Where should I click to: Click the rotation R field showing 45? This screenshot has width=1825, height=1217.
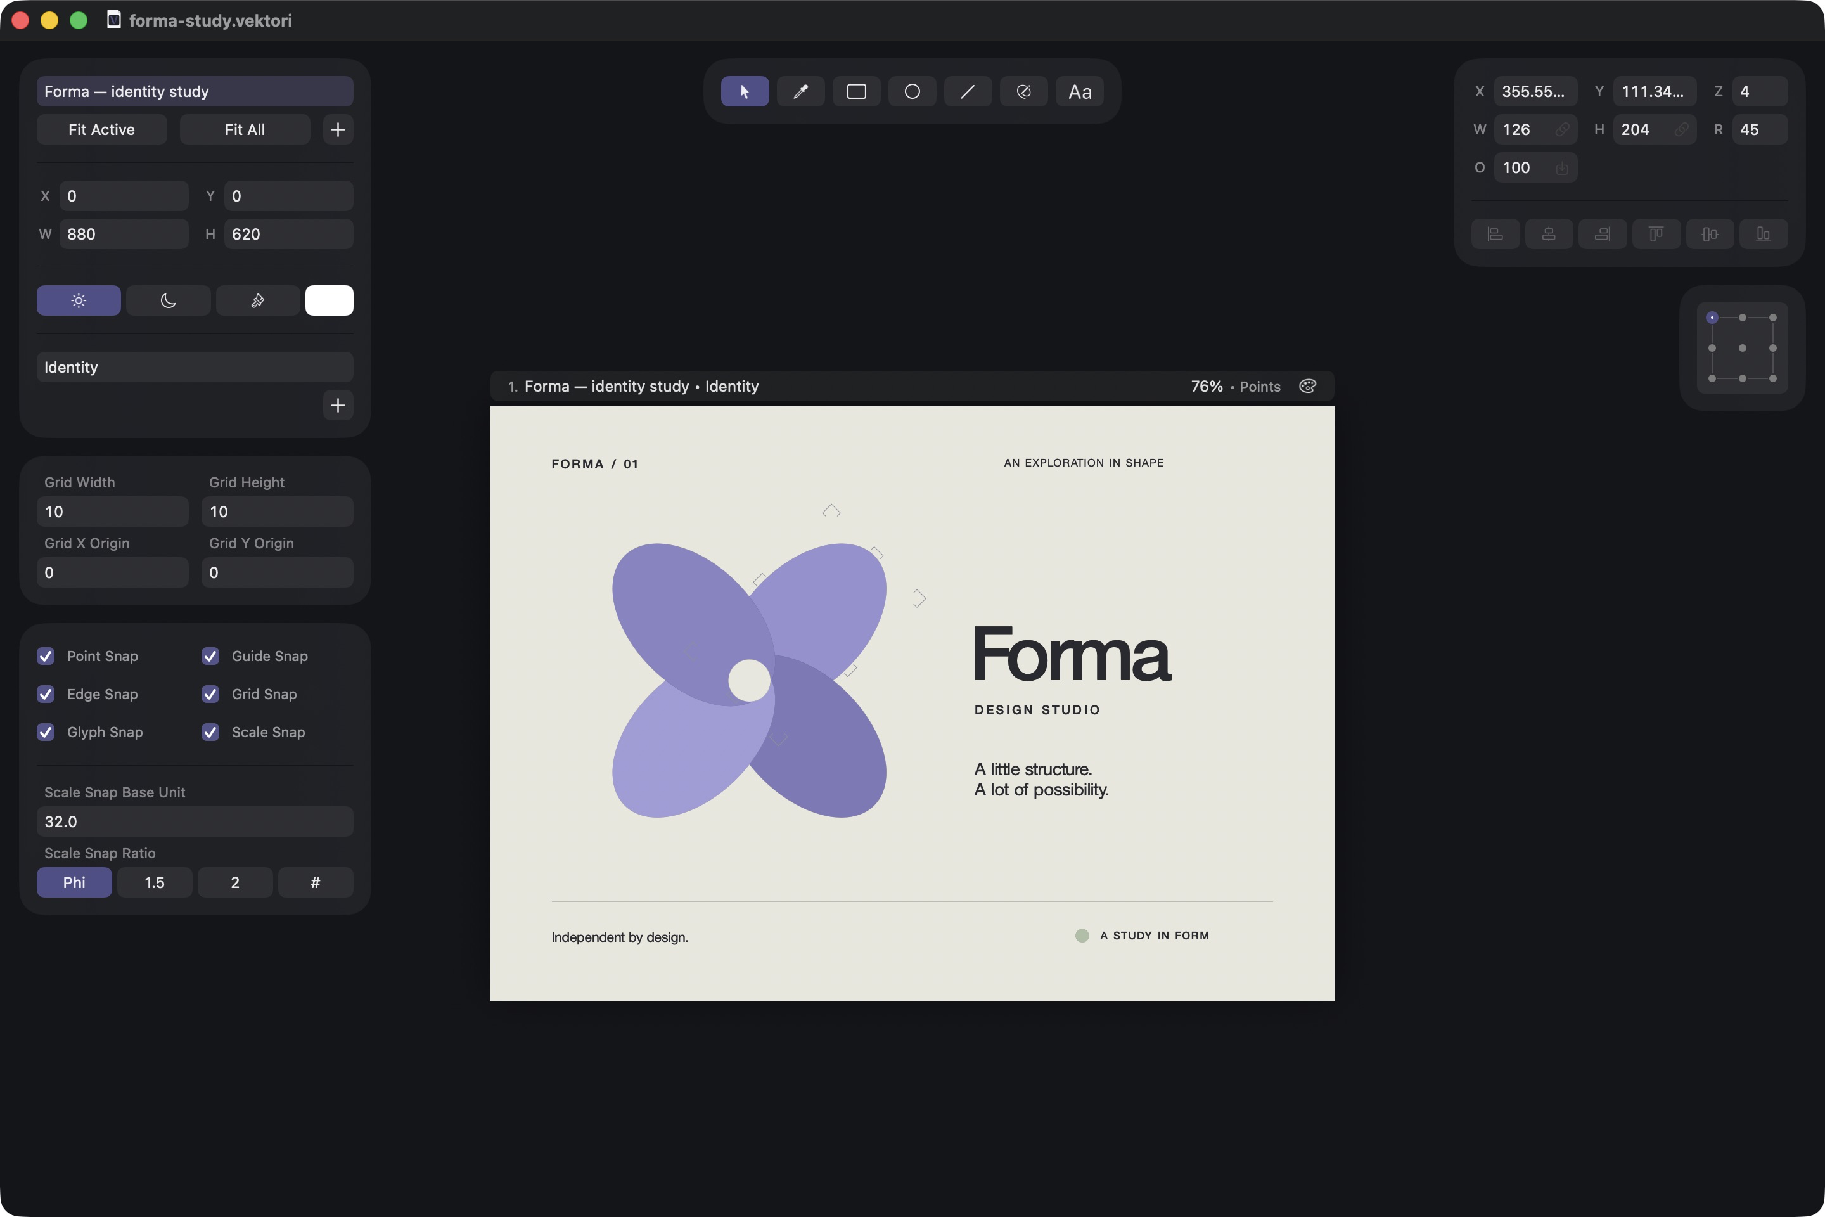tap(1760, 129)
